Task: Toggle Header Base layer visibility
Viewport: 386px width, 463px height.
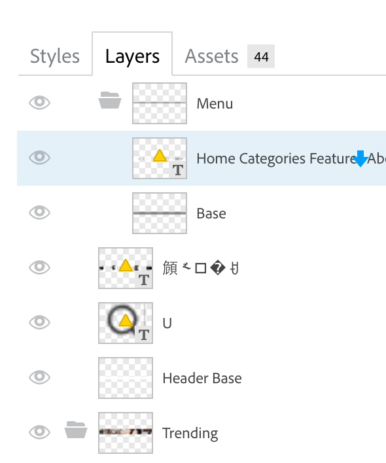Action: click(x=39, y=377)
